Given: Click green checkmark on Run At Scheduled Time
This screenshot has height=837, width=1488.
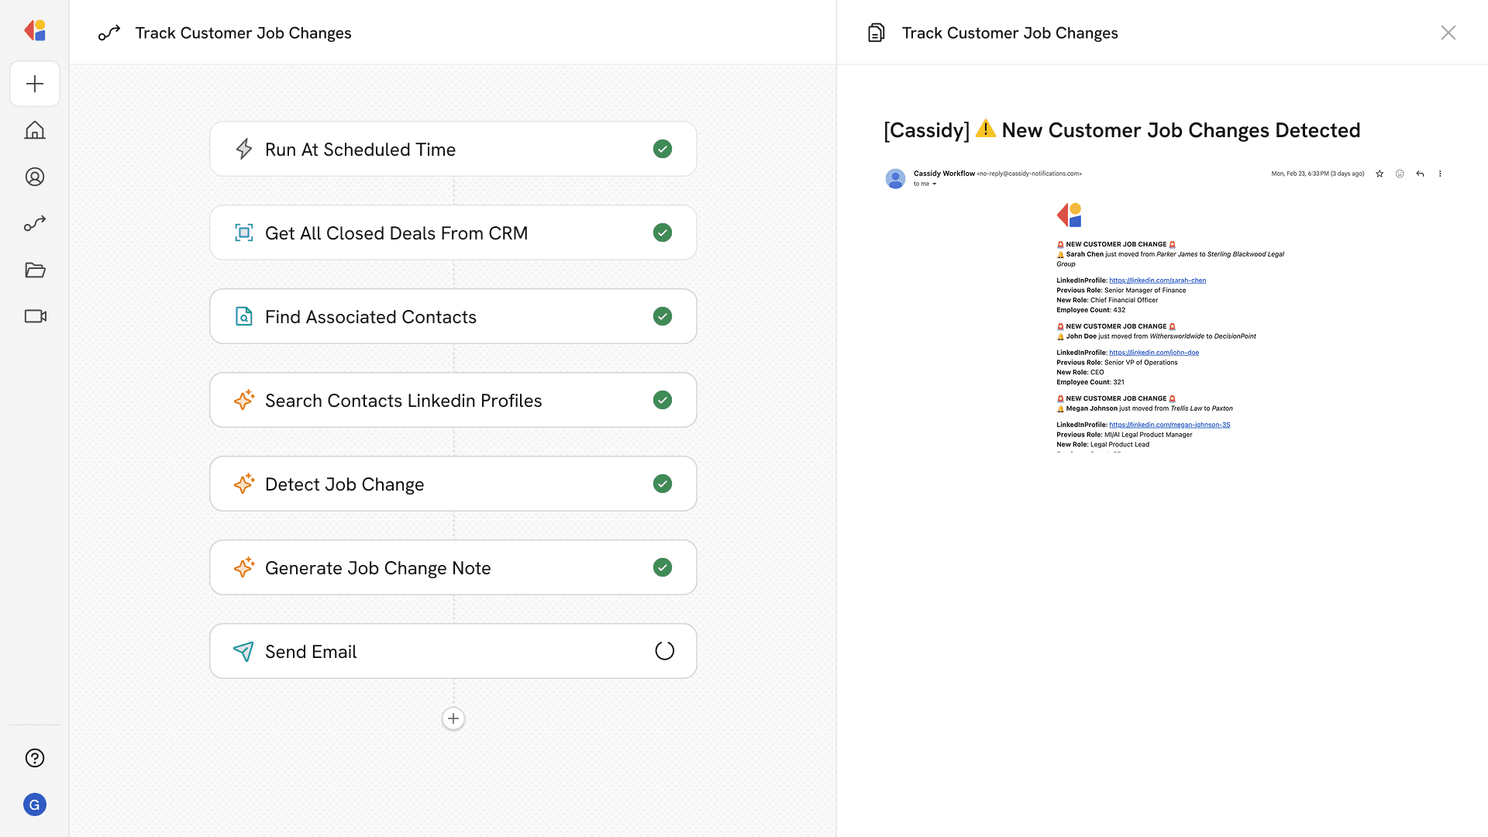Looking at the screenshot, I should point(662,149).
